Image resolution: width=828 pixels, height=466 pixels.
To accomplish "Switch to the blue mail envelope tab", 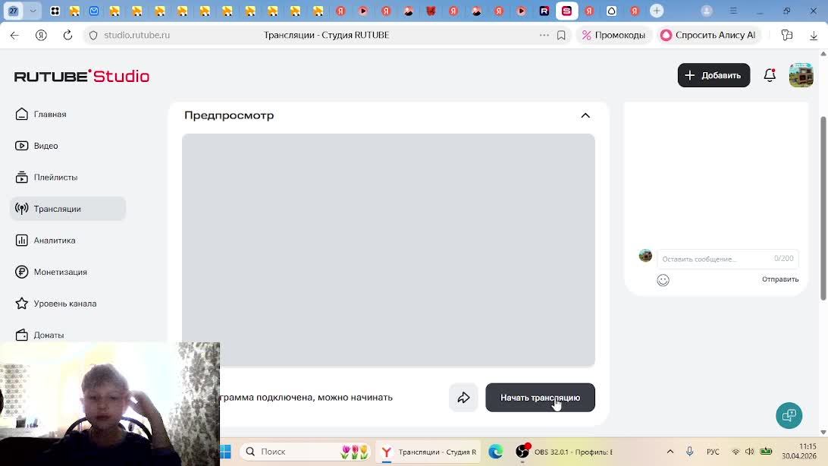I will click(93, 11).
